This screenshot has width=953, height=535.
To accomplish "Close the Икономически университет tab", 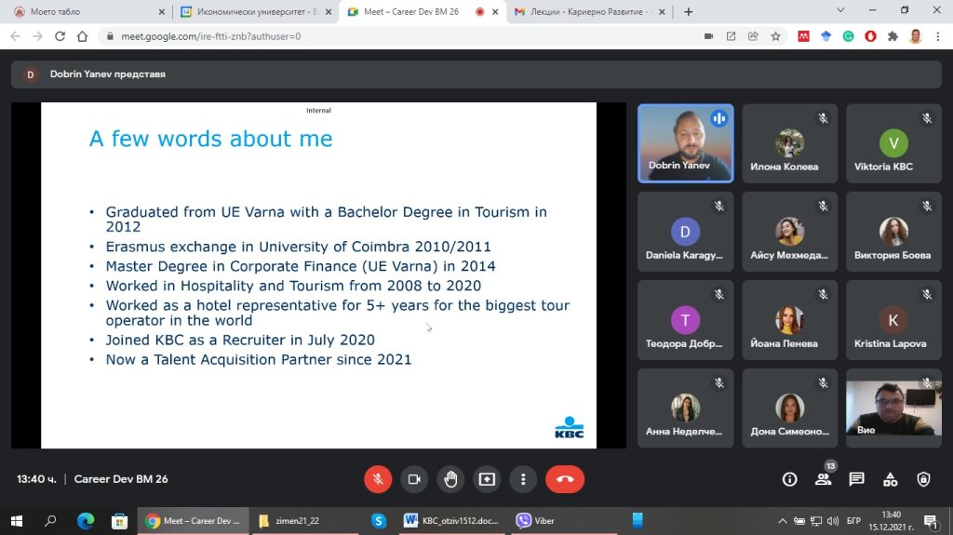I will pos(329,11).
